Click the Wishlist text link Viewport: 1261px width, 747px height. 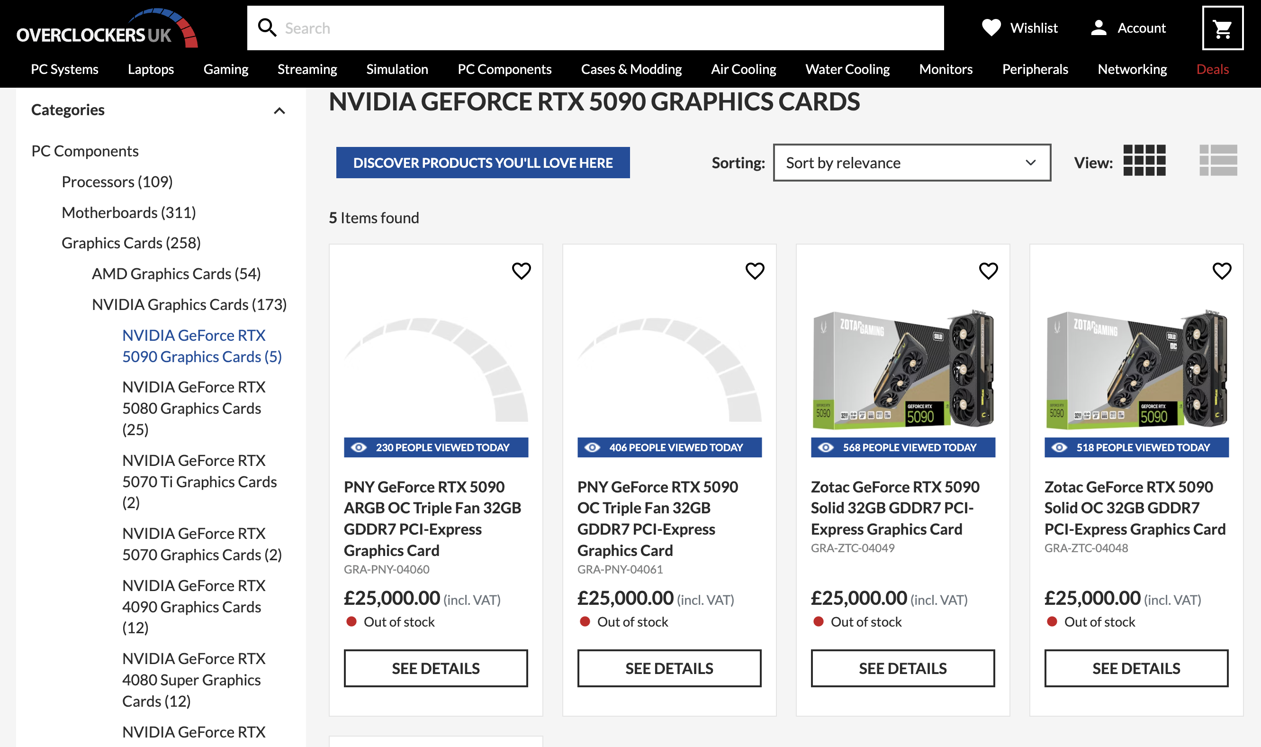point(1034,27)
